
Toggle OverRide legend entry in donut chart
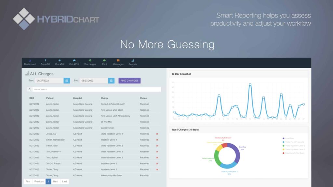[x=288, y=138]
